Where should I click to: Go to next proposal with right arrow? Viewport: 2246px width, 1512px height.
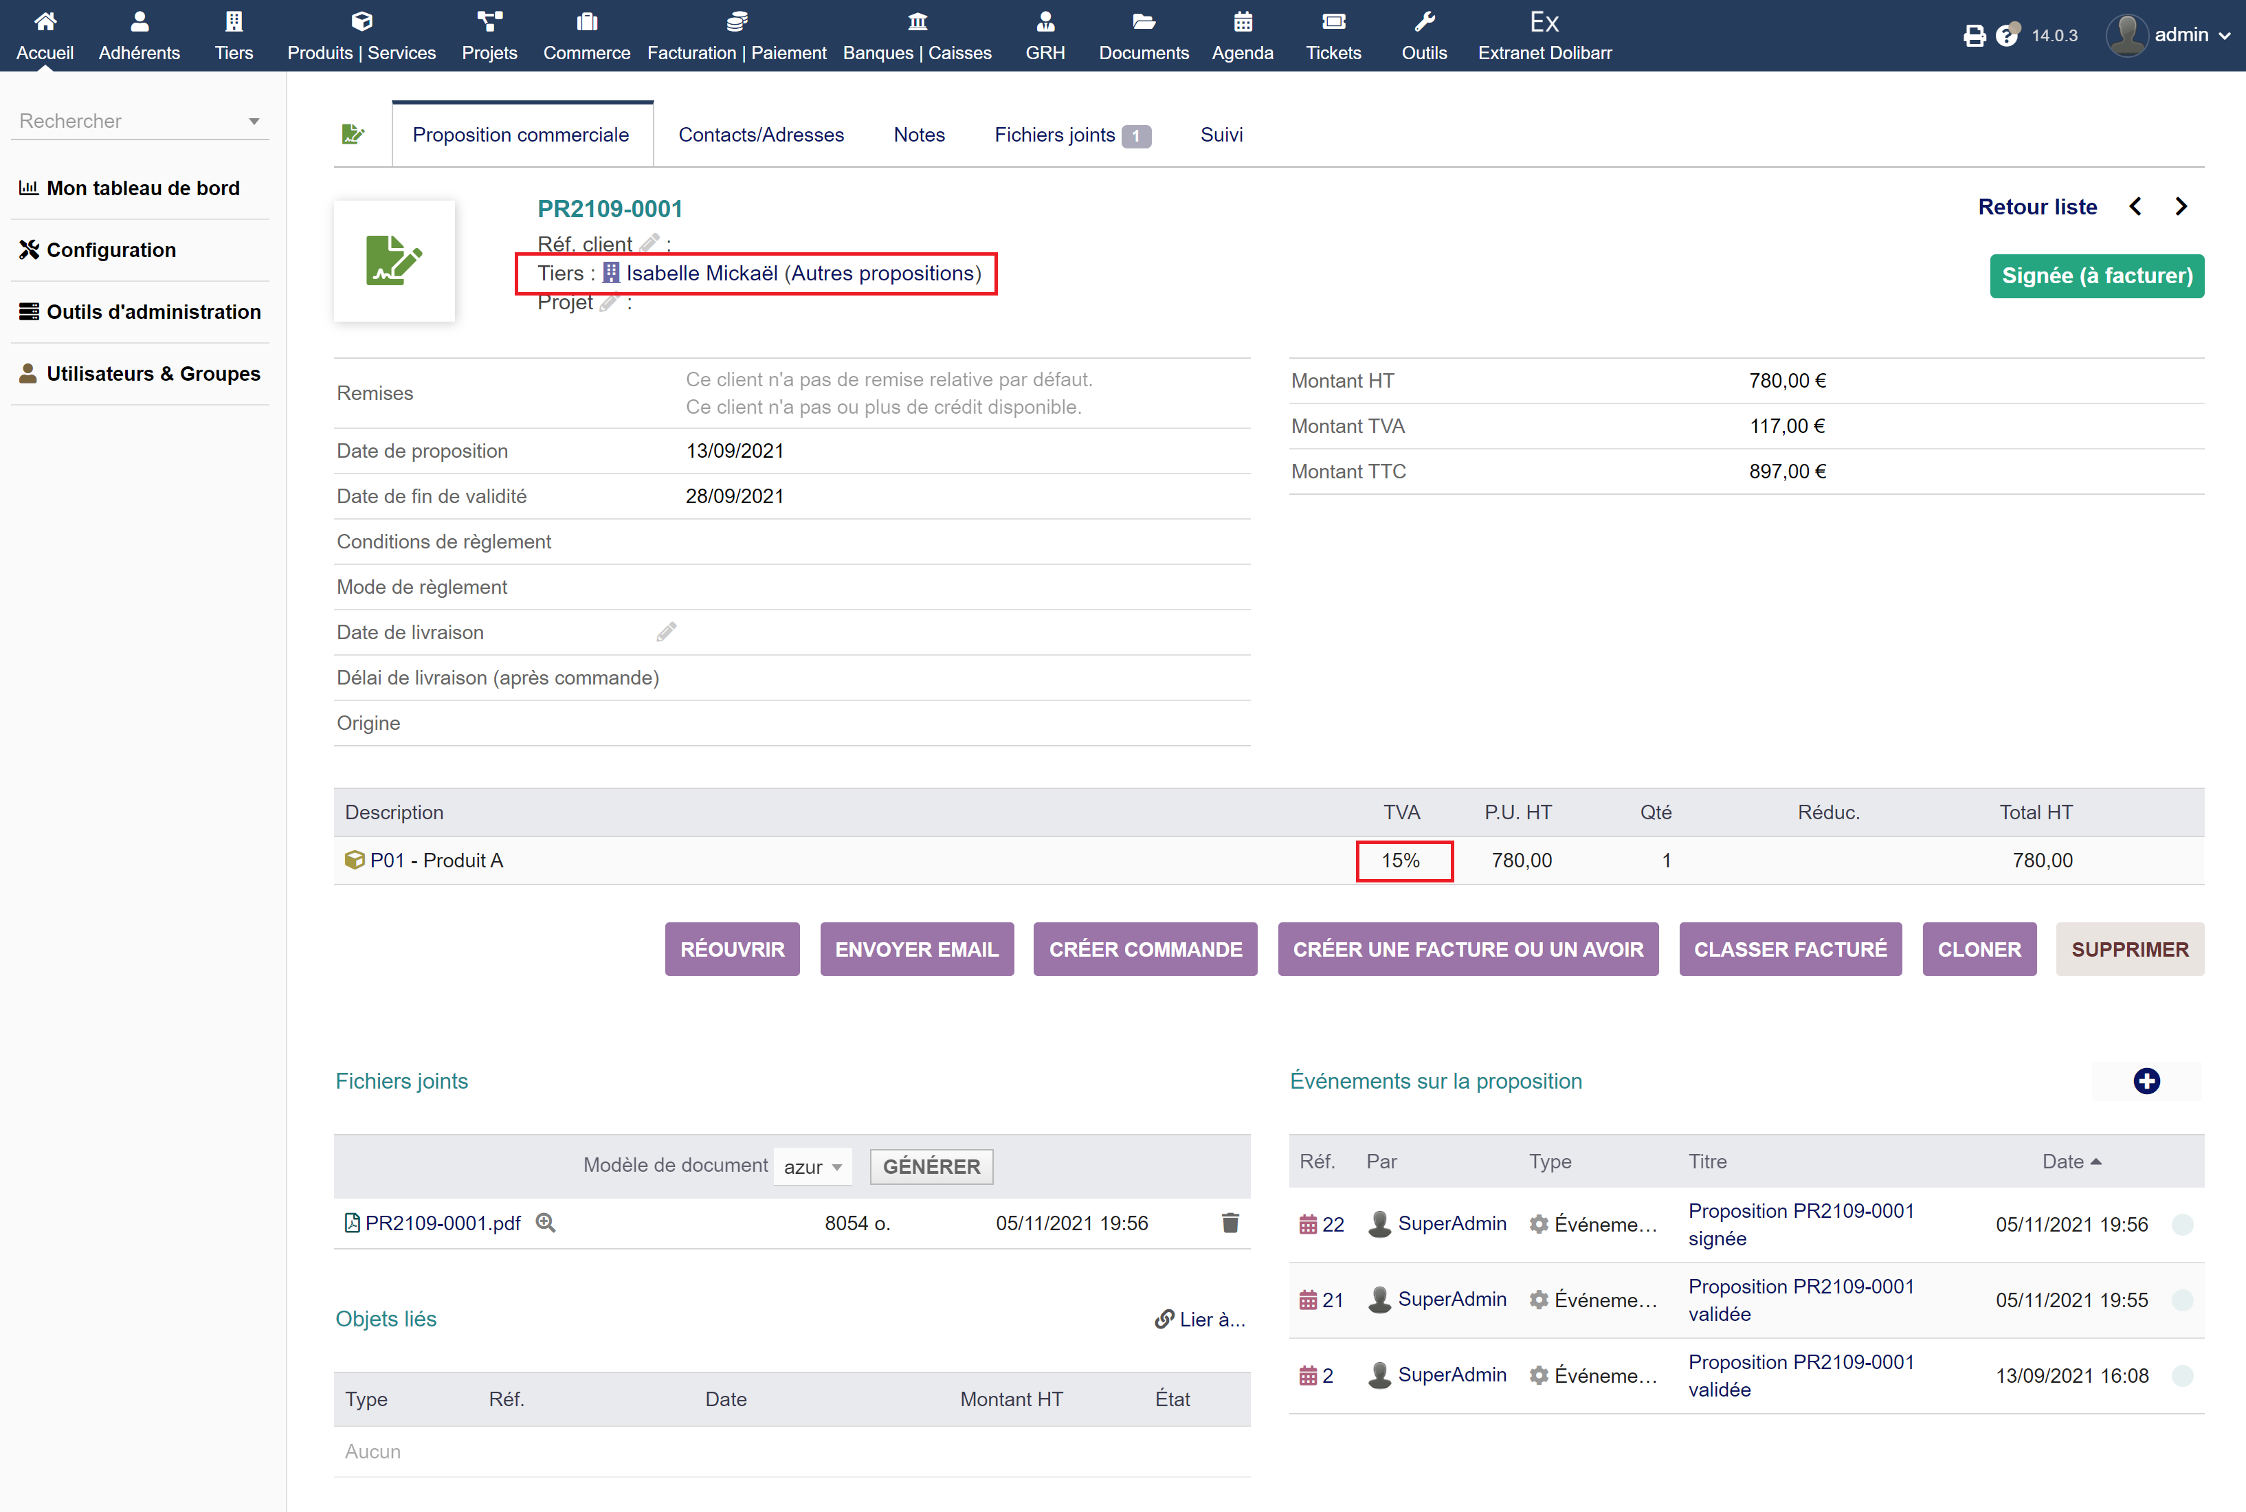[x=2181, y=208]
